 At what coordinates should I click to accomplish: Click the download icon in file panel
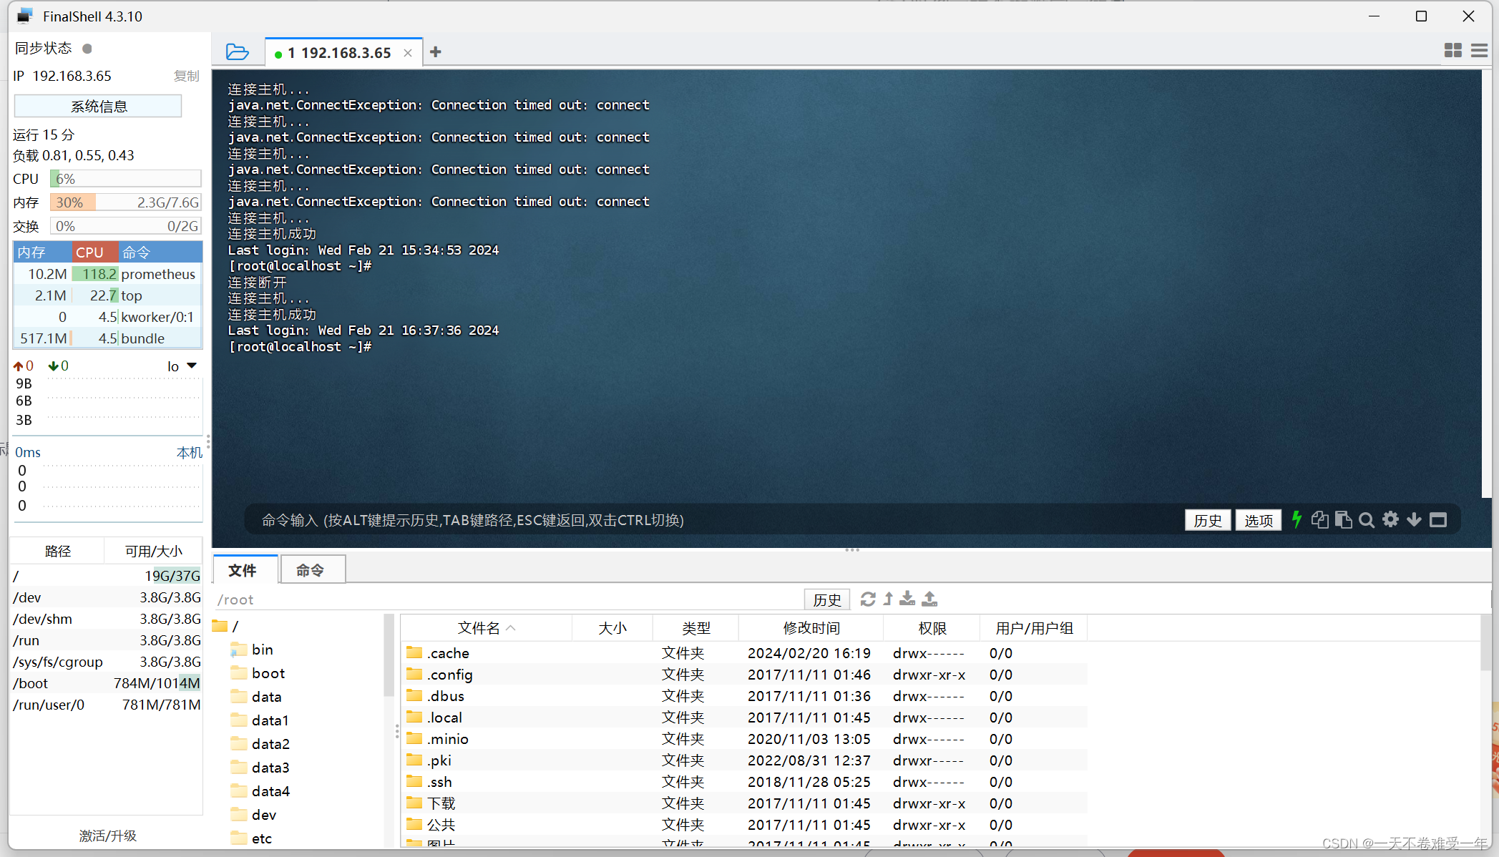click(x=908, y=599)
